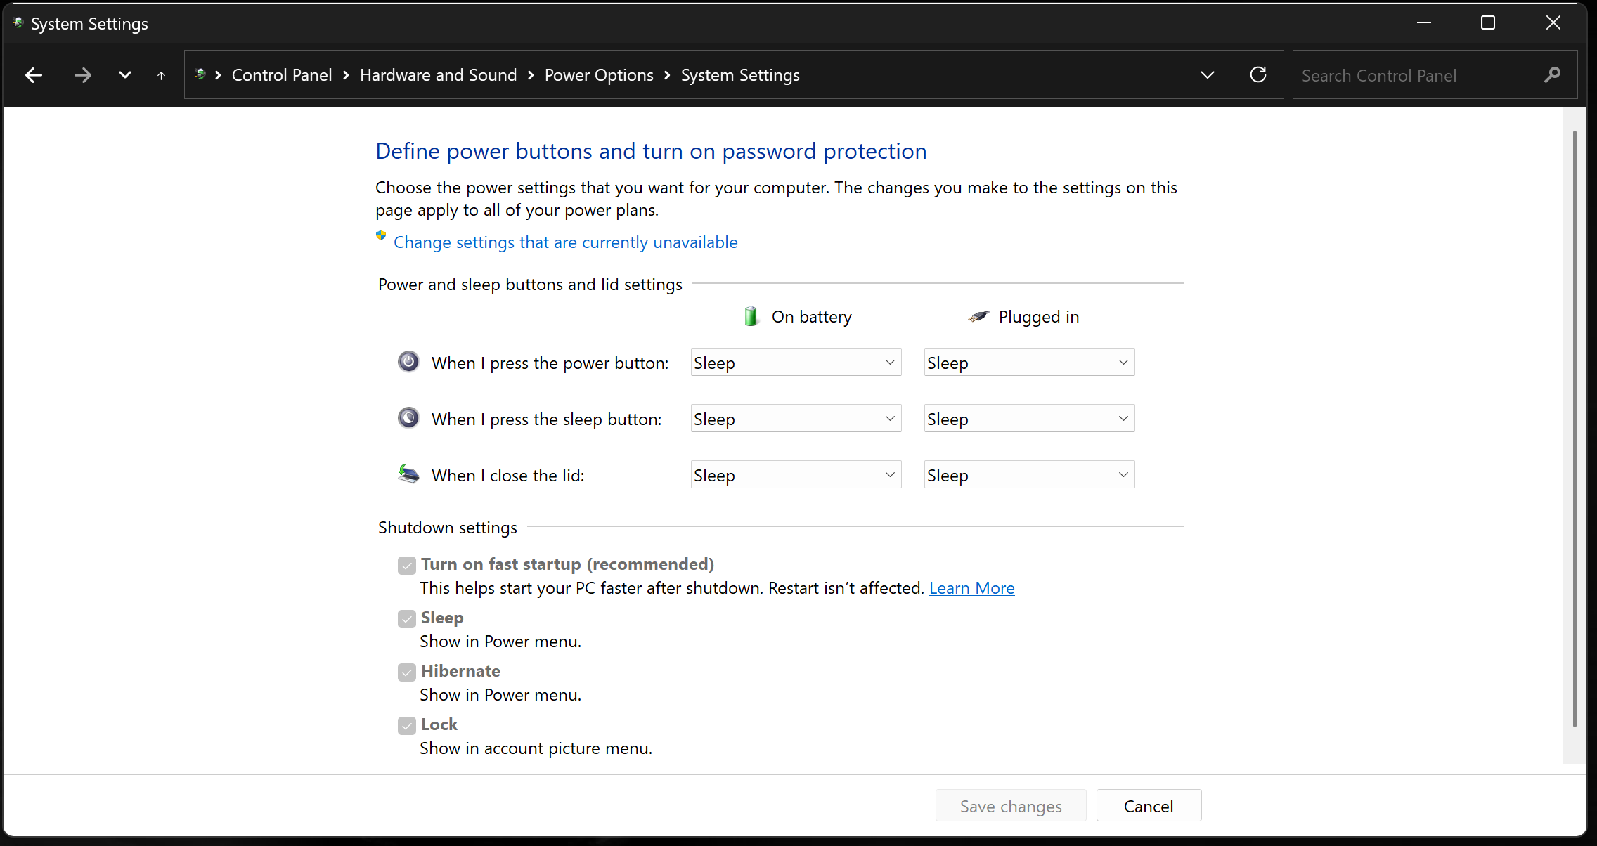Image resolution: width=1597 pixels, height=846 pixels.
Task: Go to Power Options breadcrumb
Action: point(599,75)
